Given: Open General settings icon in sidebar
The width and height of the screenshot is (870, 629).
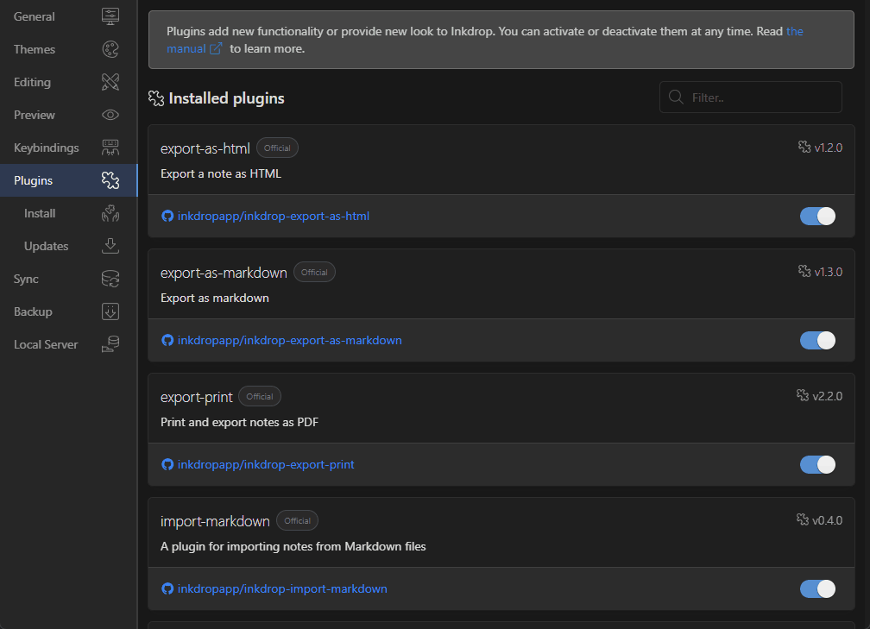Looking at the screenshot, I should [x=110, y=16].
